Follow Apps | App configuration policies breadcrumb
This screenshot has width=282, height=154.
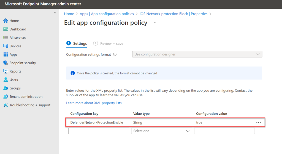pos(107,14)
